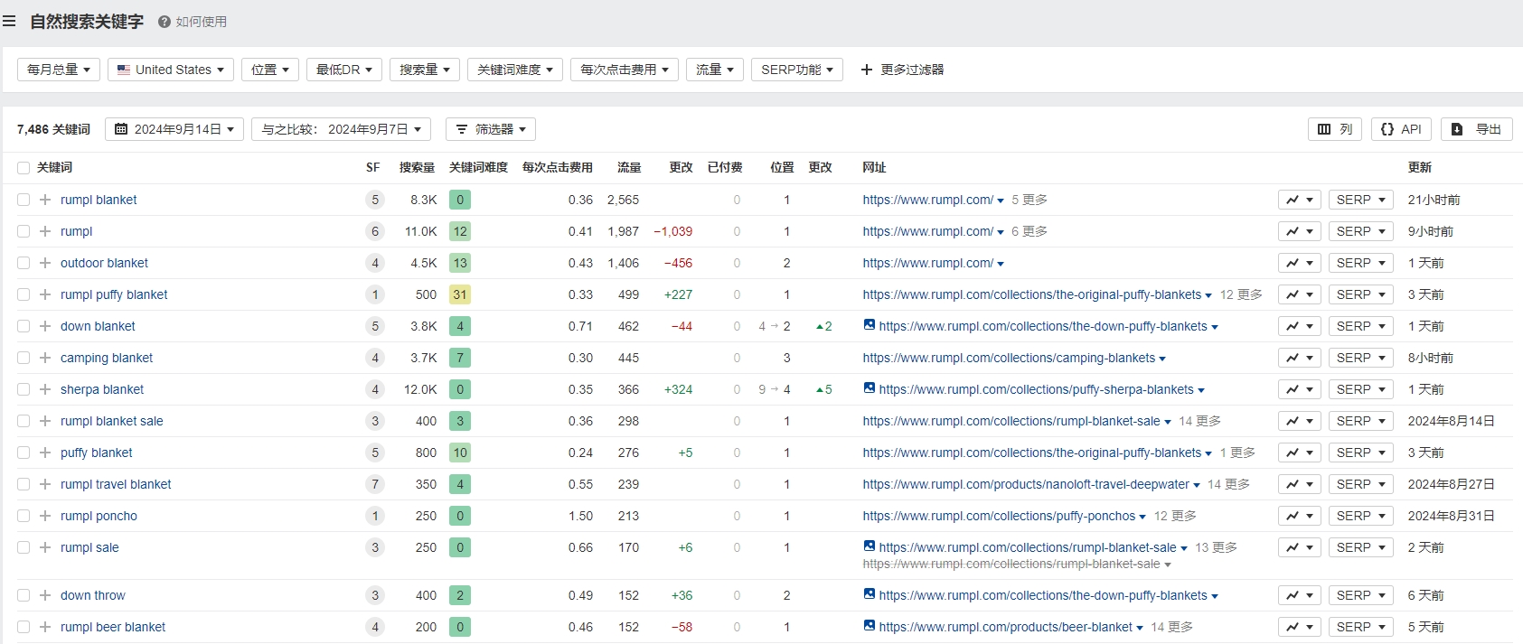Open the 每月总量 dropdown
The width and height of the screenshot is (1523, 644).
(59, 70)
